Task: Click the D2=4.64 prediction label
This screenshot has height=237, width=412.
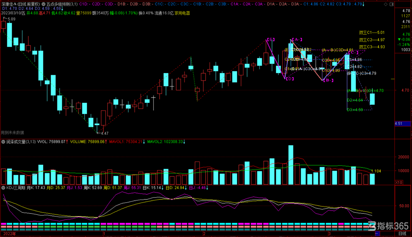Action: (355, 100)
